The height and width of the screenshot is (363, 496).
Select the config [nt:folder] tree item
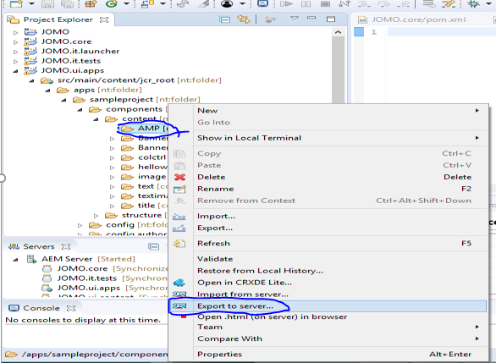[136, 225]
